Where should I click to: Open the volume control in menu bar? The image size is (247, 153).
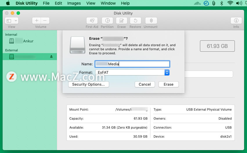click(x=239, y=3)
